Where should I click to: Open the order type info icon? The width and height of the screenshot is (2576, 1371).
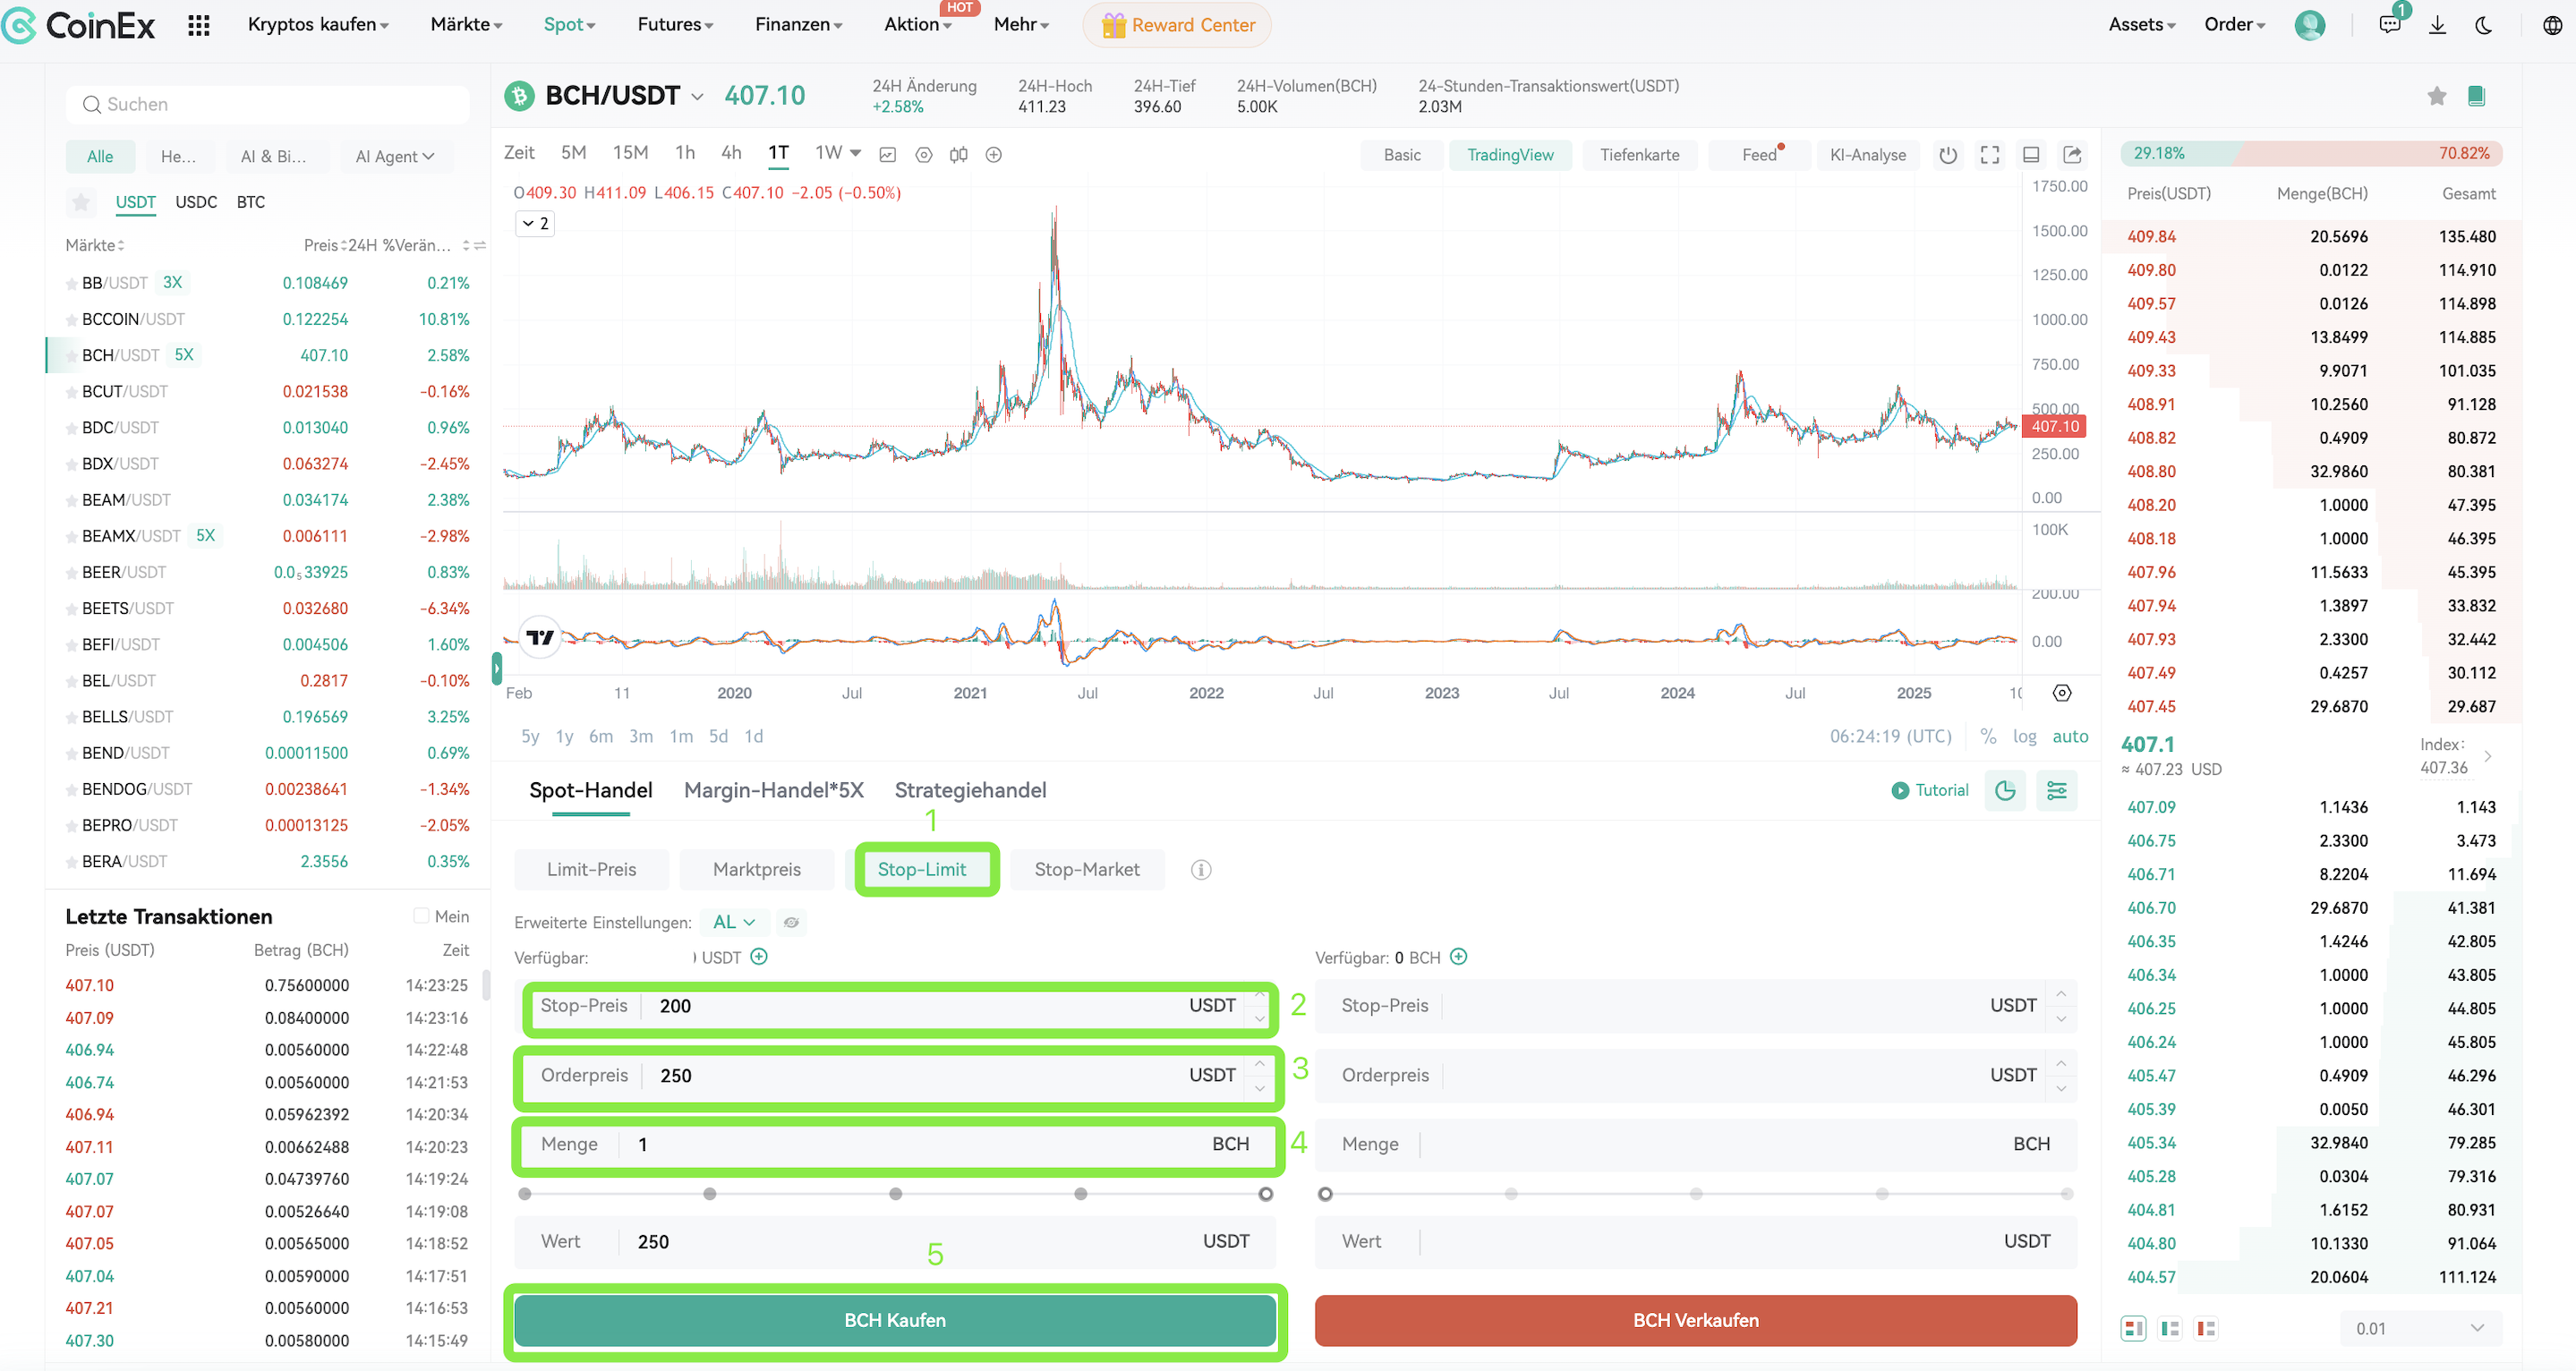(x=1201, y=869)
